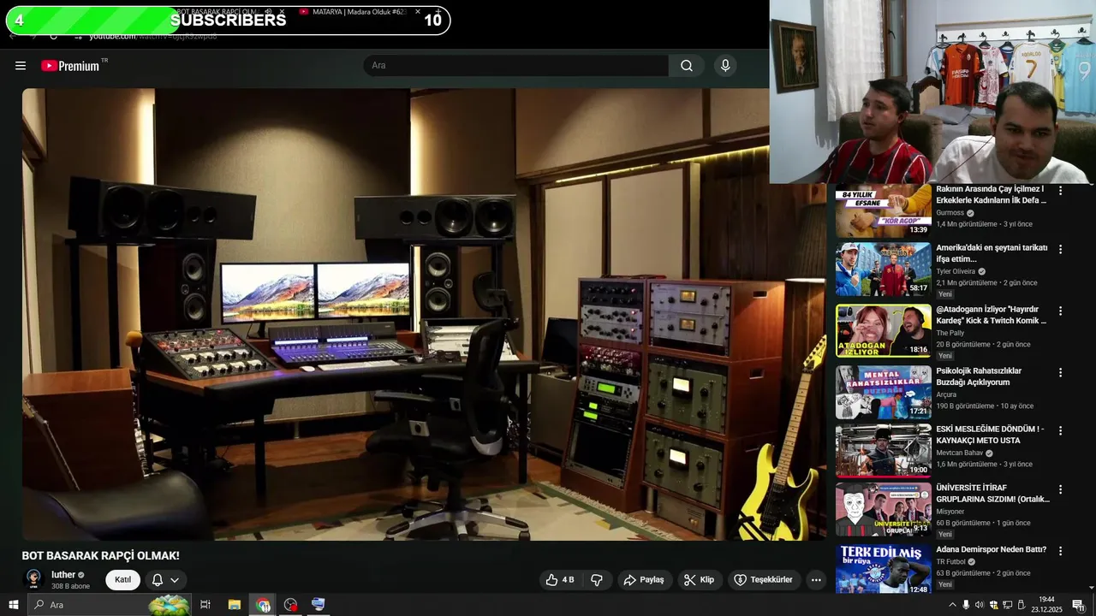This screenshot has width=1096, height=616.
Task: Open the safely remove USB tray icon
Action: [x=1021, y=605]
